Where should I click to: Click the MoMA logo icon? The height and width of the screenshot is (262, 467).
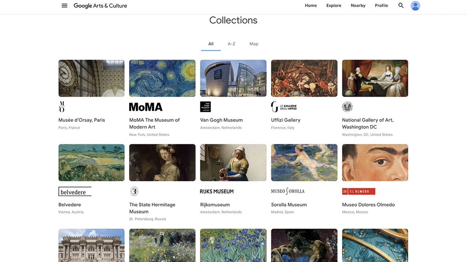tap(146, 107)
